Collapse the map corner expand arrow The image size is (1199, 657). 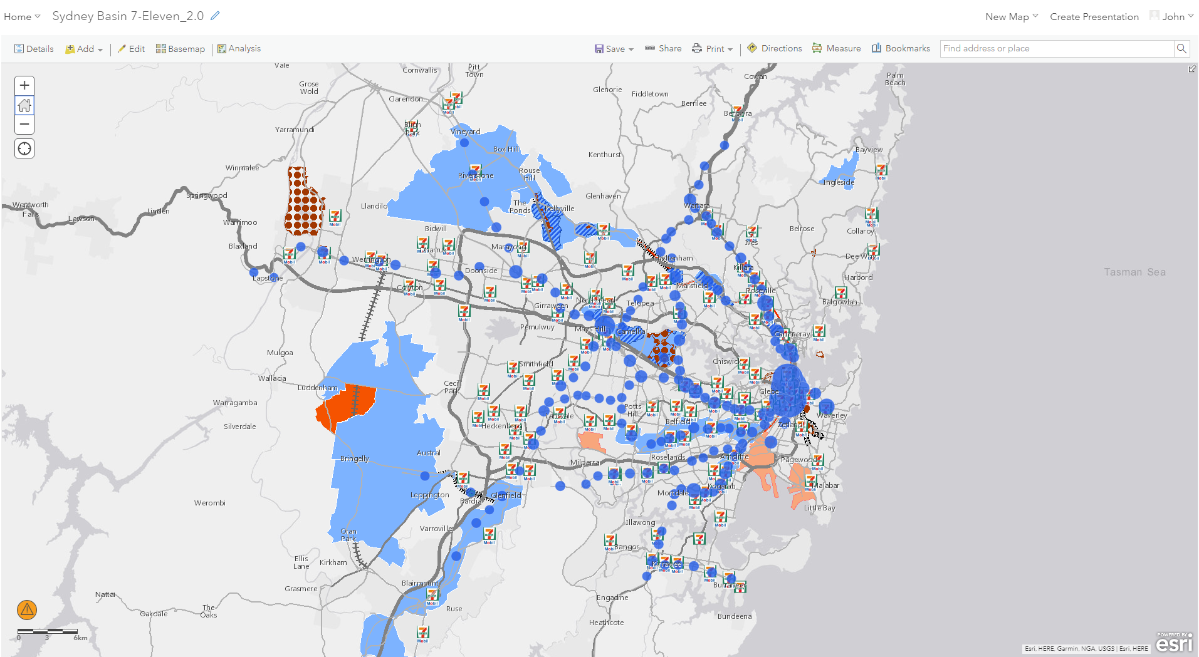(1192, 69)
